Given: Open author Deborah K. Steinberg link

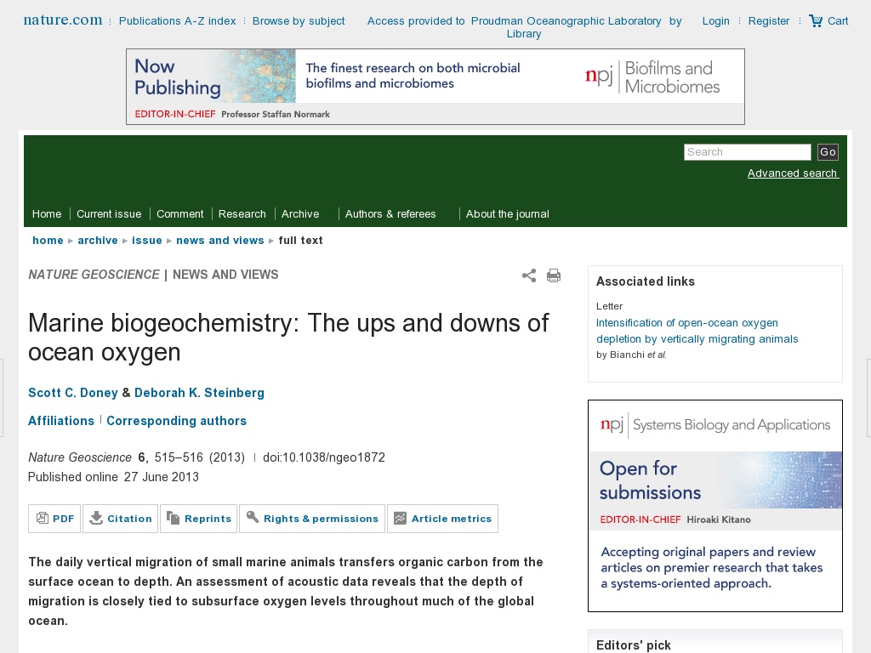Looking at the screenshot, I should [199, 393].
